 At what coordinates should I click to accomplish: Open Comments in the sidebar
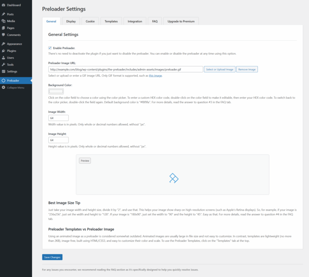pyautogui.click(x=16, y=35)
